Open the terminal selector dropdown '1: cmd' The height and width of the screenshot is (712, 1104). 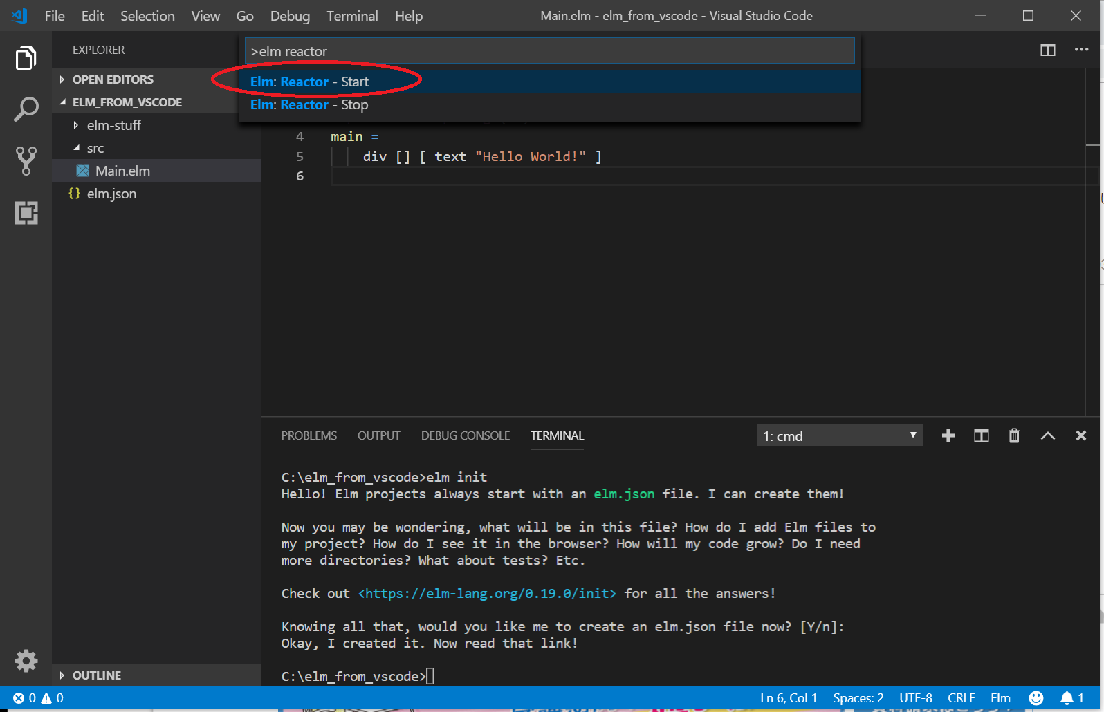[839, 435]
